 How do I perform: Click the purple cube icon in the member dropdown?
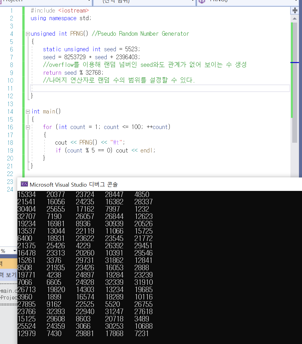pyautogui.click(x=202, y=1)
